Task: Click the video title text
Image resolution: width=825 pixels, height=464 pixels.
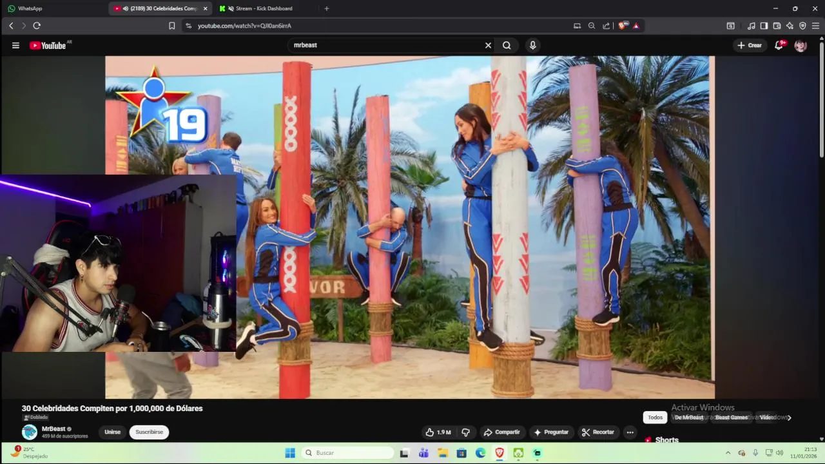Action: click(112, 409)
